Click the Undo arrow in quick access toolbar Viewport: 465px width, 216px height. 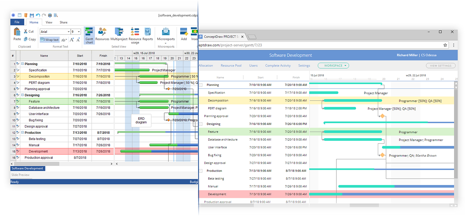(x=38, y=15)
